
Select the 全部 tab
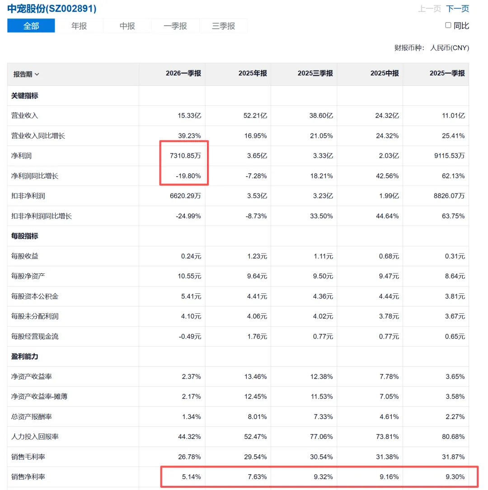coord(31,26)
